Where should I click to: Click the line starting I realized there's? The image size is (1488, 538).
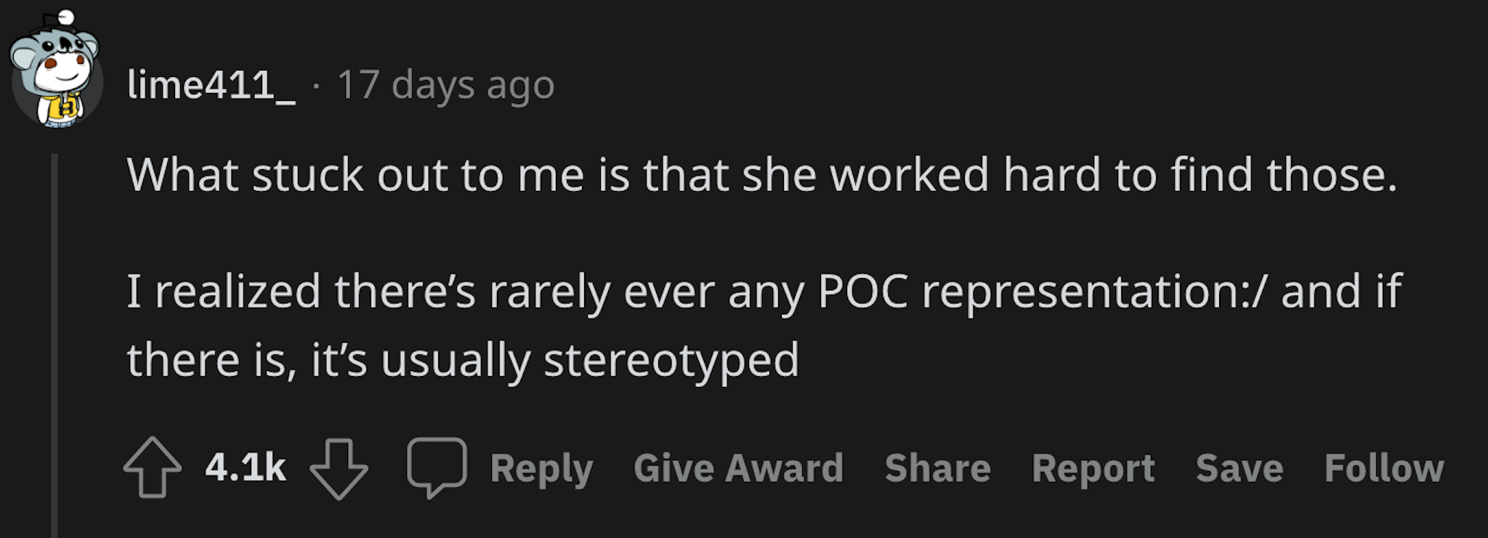coord(764,292)
